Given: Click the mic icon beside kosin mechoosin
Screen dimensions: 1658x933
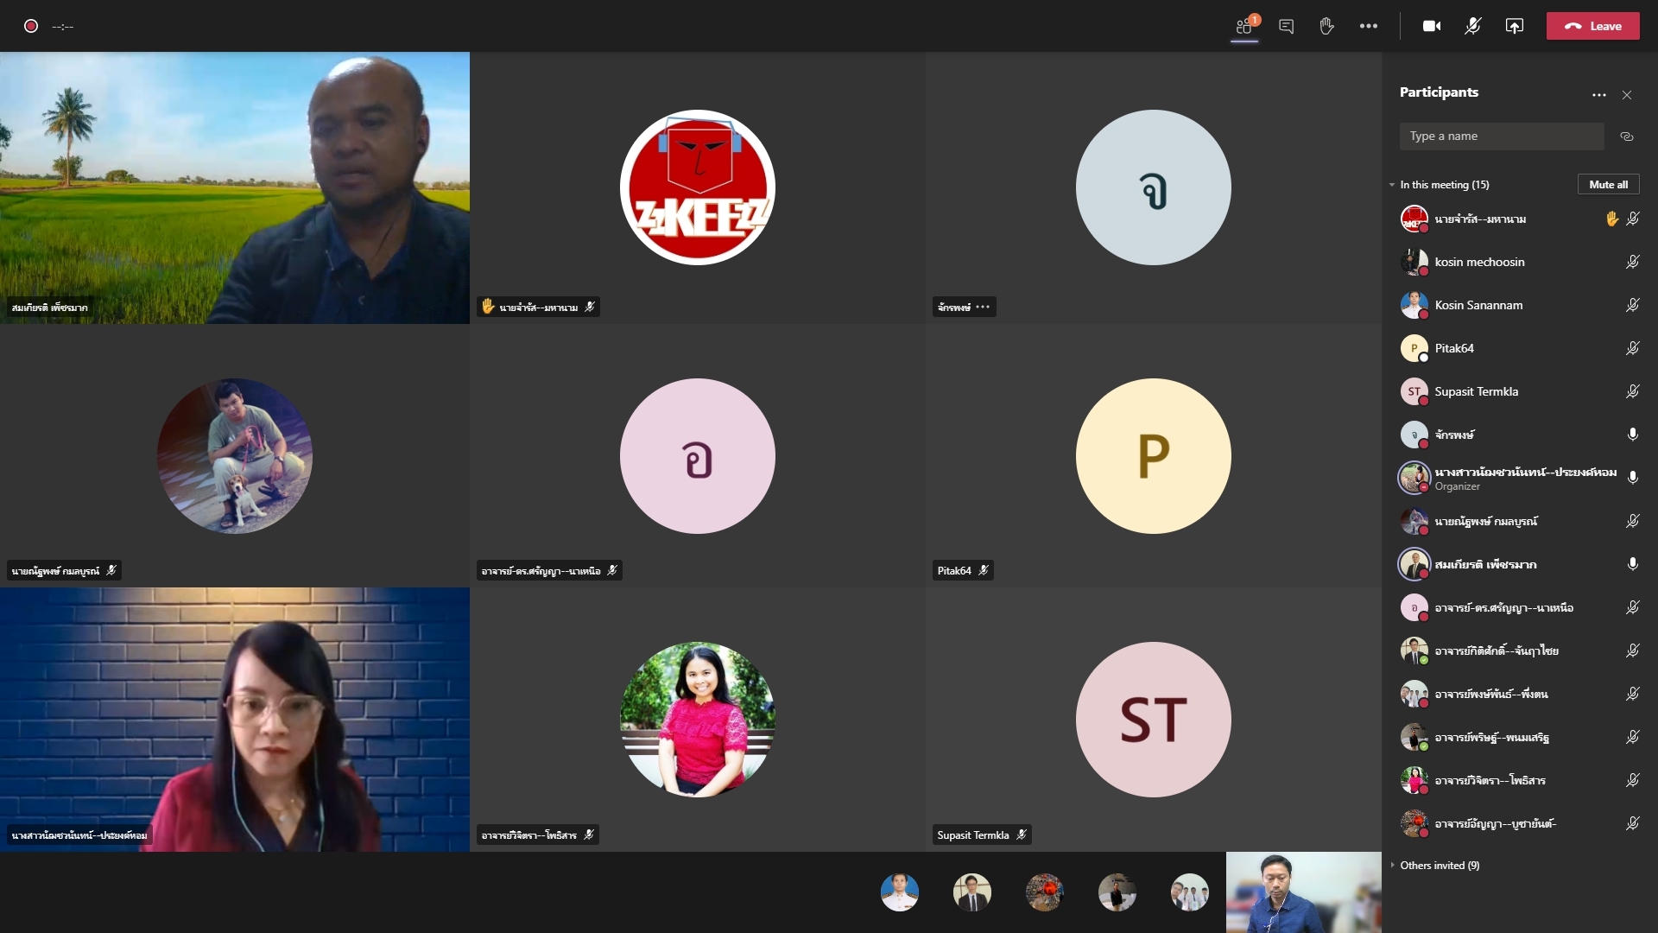Looking at the screenshot, I should click(1632, 262).
